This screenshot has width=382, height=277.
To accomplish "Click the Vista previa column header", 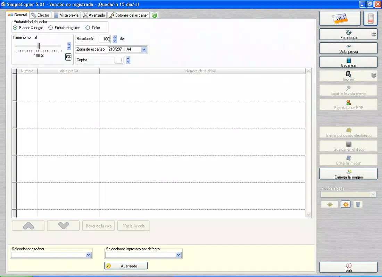I will coord(68,71).
